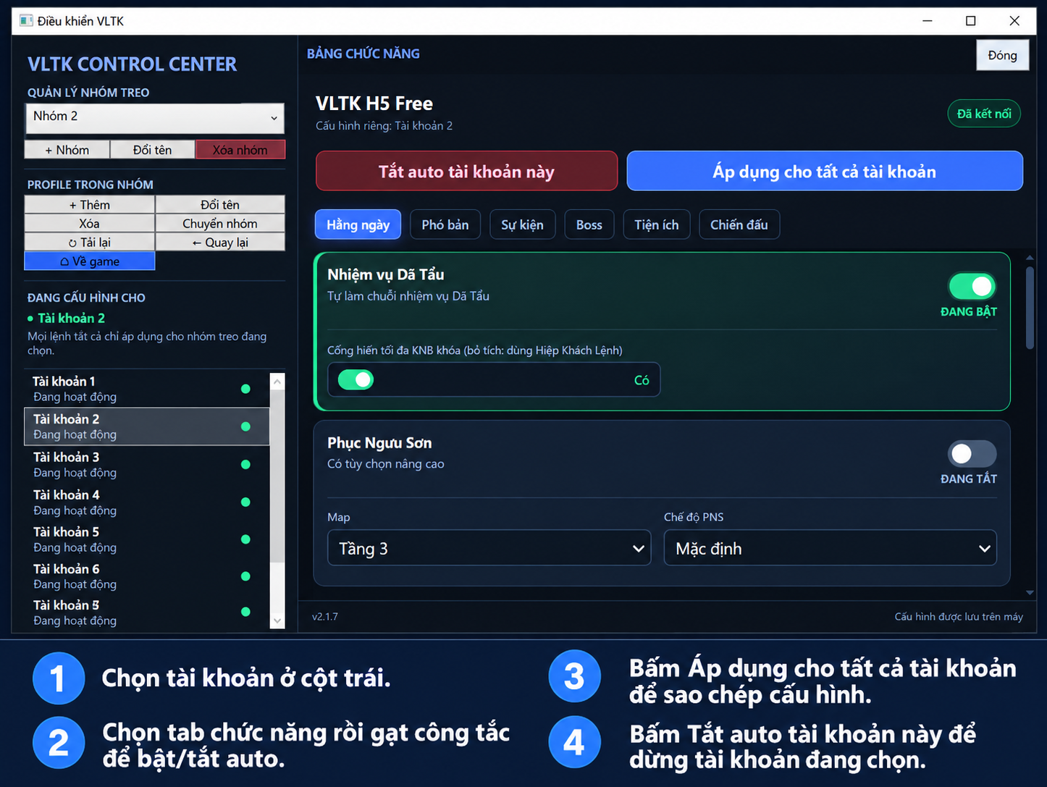Delete the group with Xóa nhóm
This screenshot has height=787, width=1047.
pos(240,150)
